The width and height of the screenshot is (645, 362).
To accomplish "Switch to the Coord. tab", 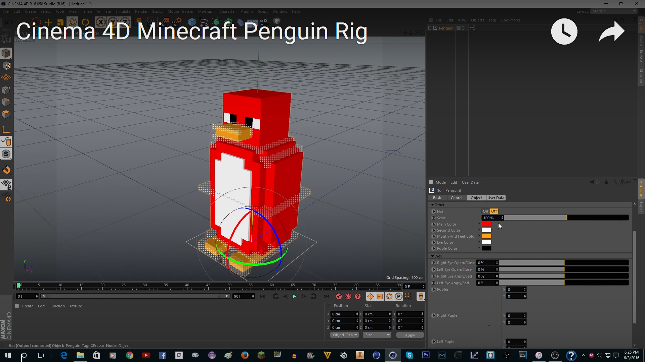I will point(457,198).
